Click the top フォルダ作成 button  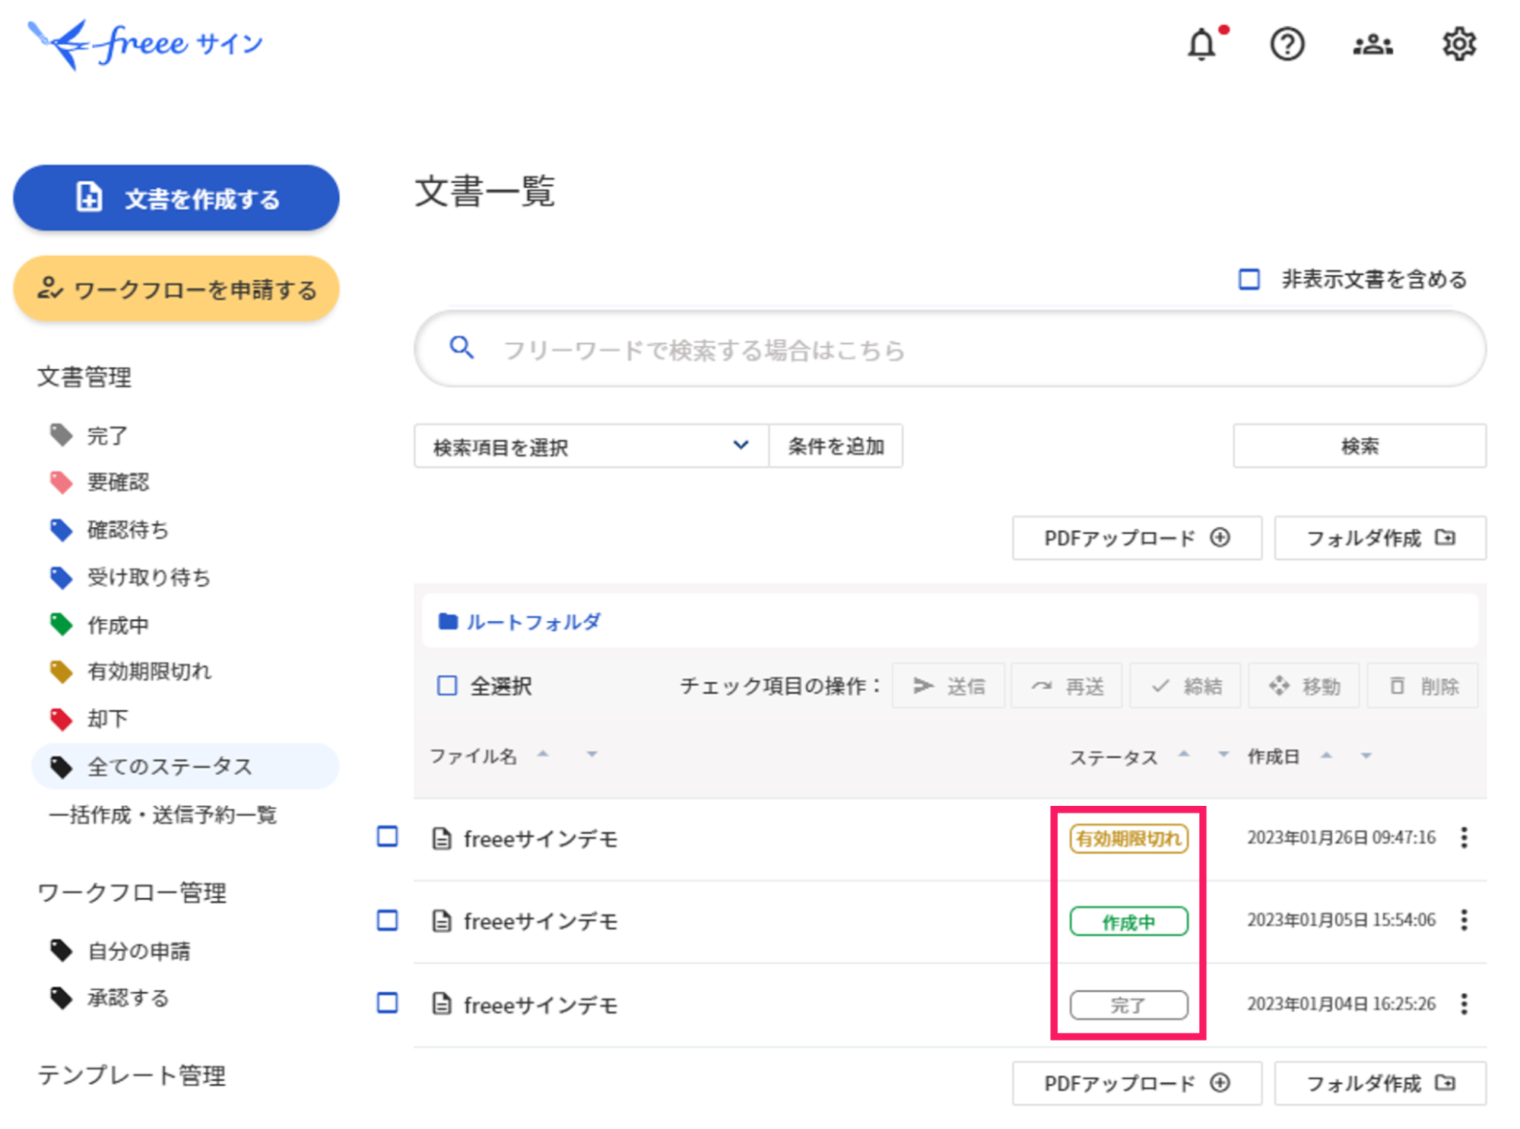(1379, 538)
